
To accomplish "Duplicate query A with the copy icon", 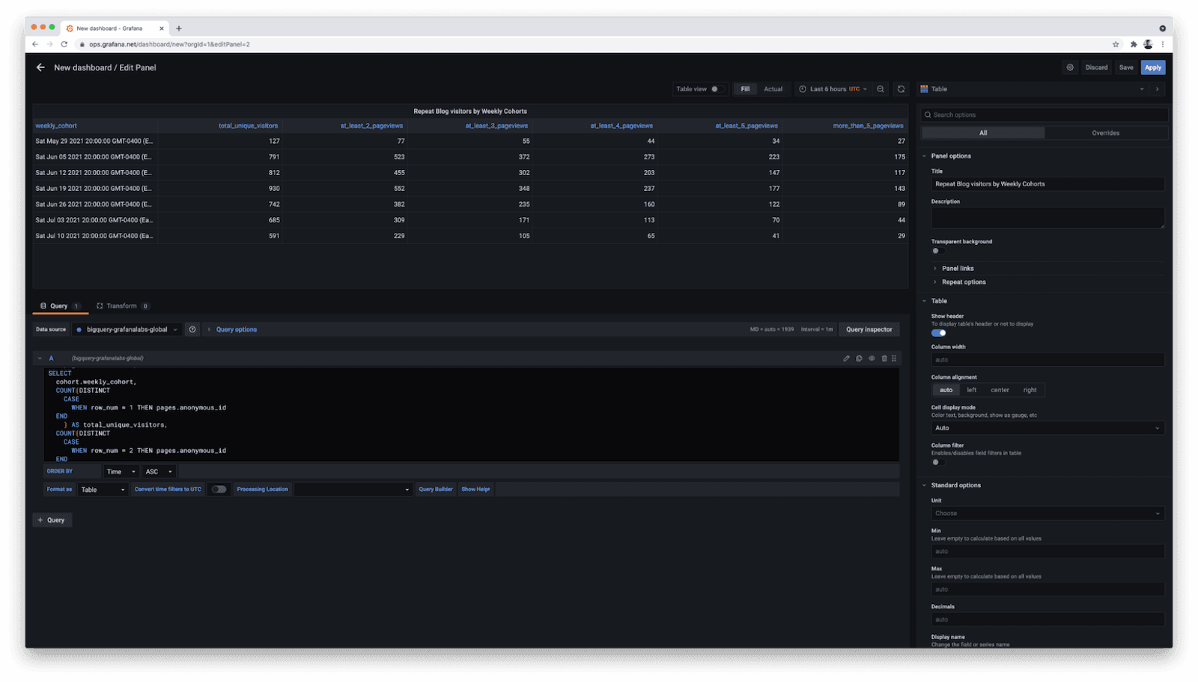I will point(860,359).
